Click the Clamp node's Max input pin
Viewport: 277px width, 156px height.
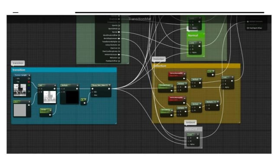pos(93,95)
